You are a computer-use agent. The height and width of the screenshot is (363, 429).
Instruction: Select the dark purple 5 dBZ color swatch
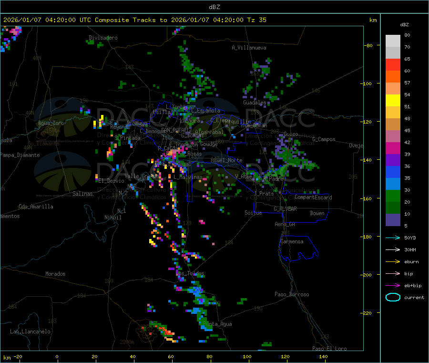(393, 220)
